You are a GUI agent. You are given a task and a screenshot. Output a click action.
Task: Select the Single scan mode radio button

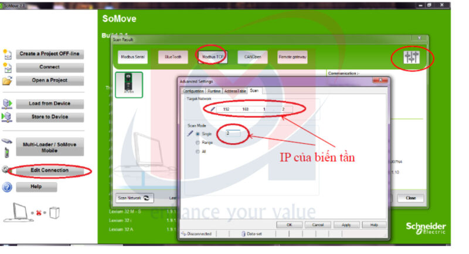point(198,134)
